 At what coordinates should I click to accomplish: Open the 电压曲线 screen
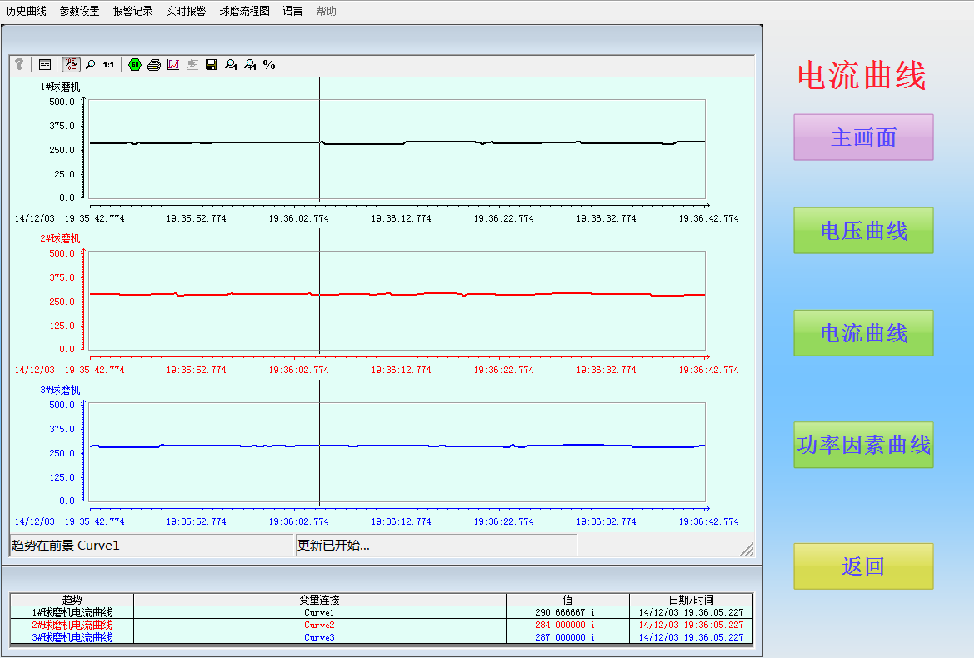tap(863, 230)
